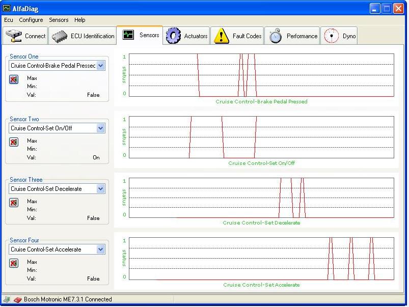The width and height of the screenshot is (409, 307).
Task: Expand the Cruise Control-Set On/Off dropdown
Action: click(x=100, y=128)
